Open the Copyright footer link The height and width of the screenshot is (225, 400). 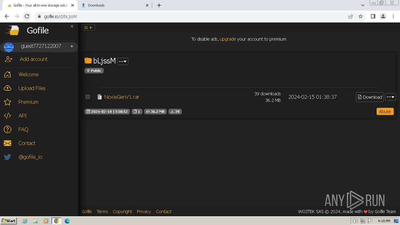(122, 212)
